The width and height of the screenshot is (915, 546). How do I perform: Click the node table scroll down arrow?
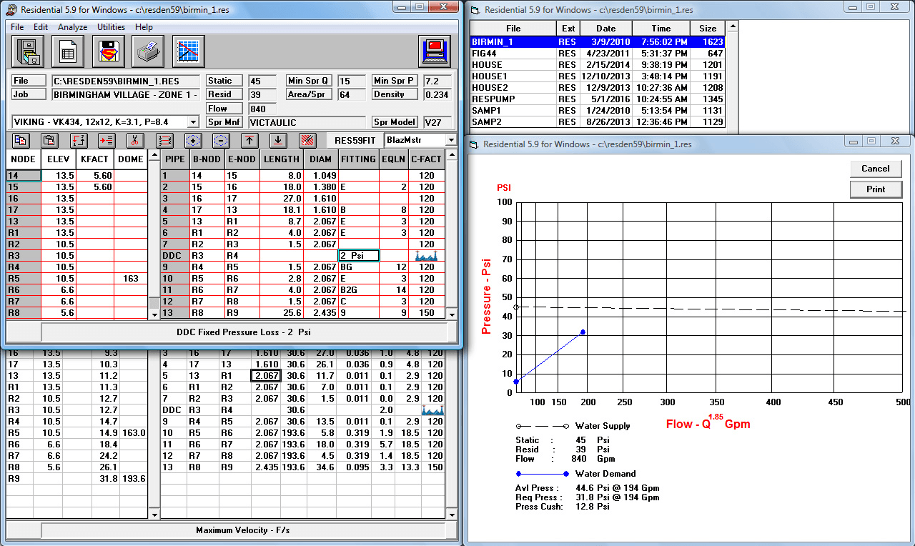point(154,313)
